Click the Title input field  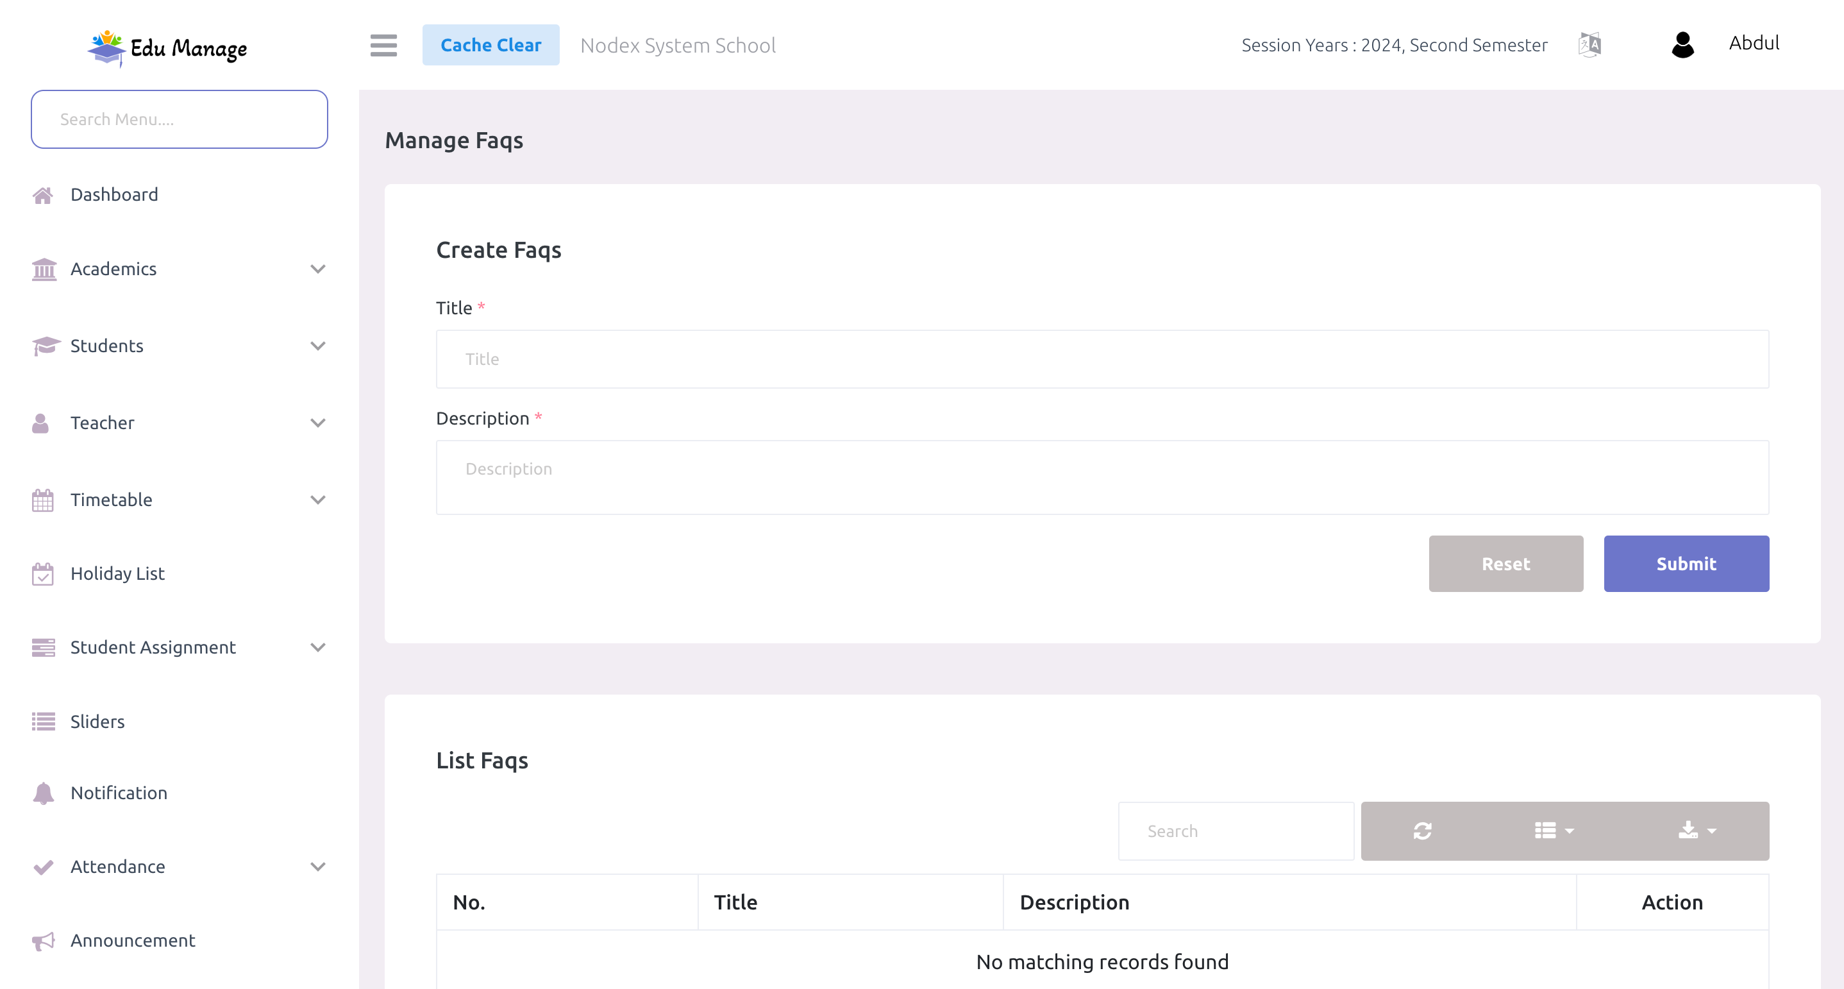pyautogui.click(x=1103, y=357)
